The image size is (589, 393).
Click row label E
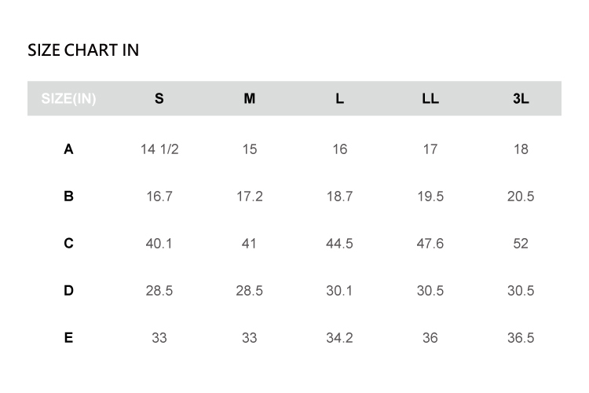(x=68, y=338)
